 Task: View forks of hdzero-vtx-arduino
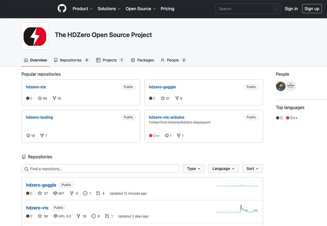pos(180,136)
